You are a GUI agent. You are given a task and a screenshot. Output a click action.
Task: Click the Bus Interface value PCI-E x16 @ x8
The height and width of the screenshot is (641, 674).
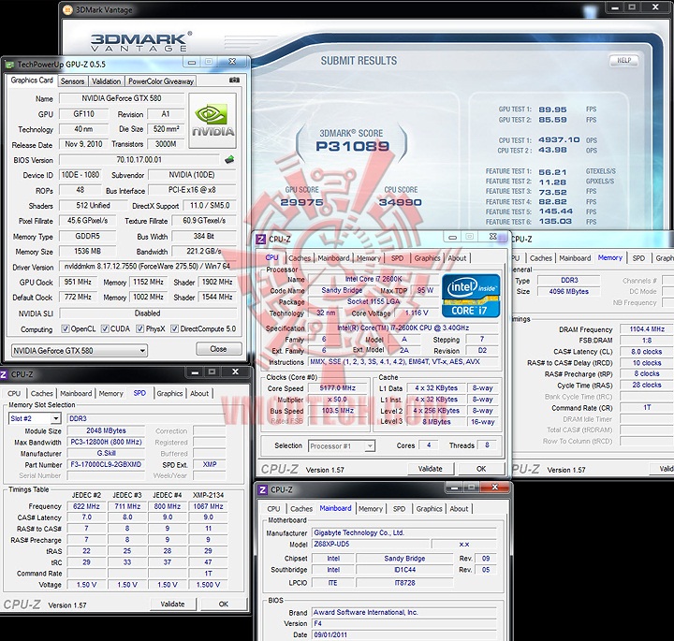tap(192, 190)
